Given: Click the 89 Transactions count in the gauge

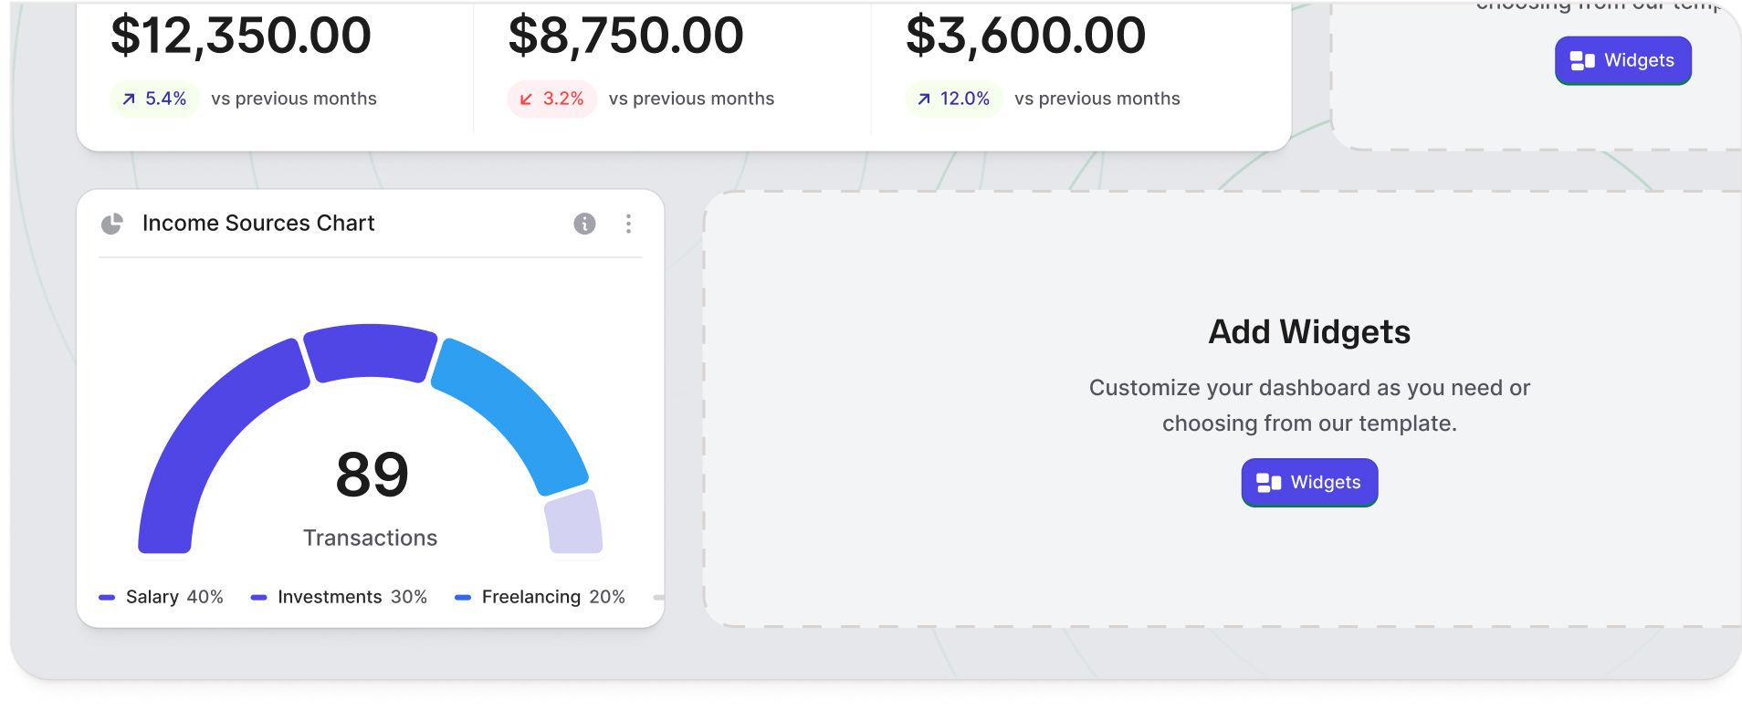Looking at the screenshot, I should tap(372, 476).
